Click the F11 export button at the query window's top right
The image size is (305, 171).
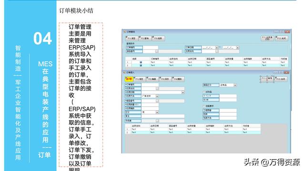point(267,38)
